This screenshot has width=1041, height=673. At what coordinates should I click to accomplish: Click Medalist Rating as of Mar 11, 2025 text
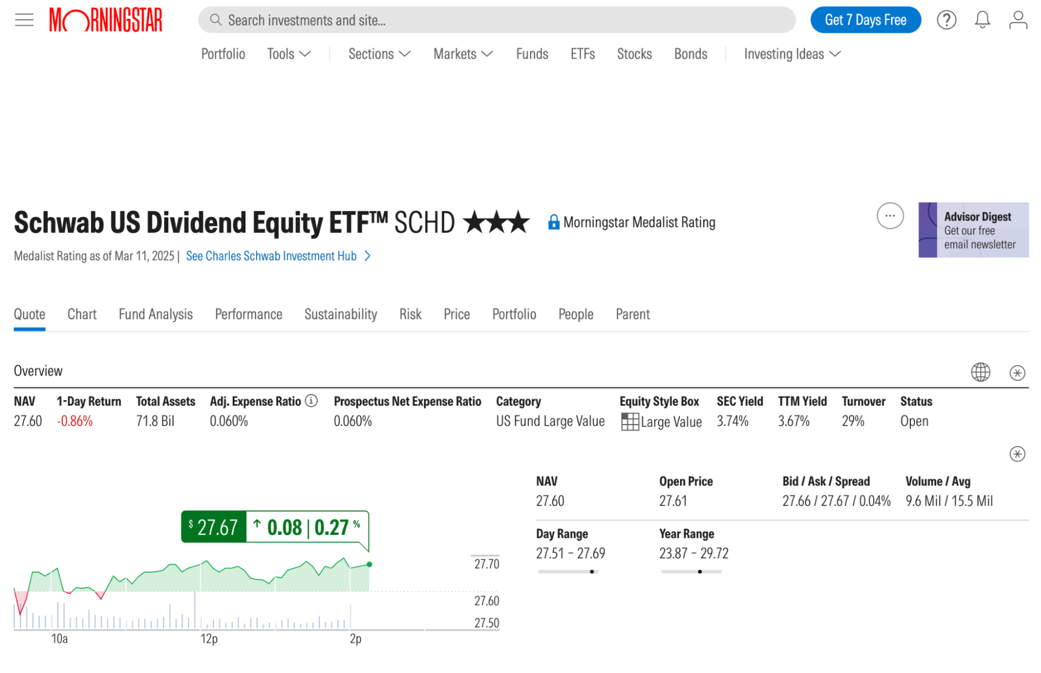[94, 256]
